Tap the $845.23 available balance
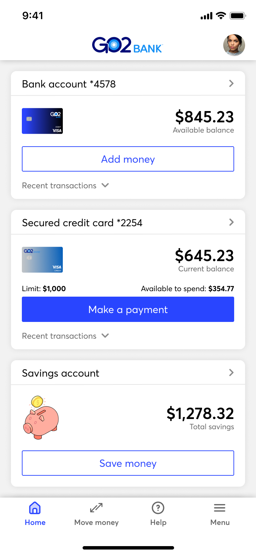 (x=204, y=117)
